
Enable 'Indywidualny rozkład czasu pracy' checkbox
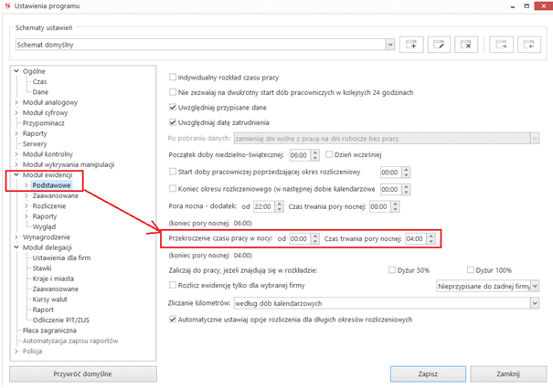pos(174,77)
